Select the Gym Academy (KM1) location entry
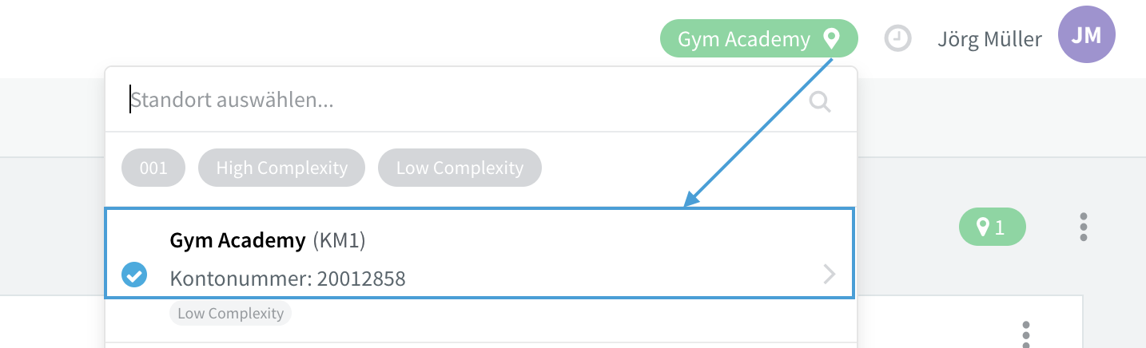Image resolution: width=1146 pixels, height=348 pixels. click(479, 253)
